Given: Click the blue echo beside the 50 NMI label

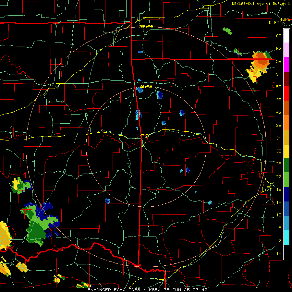Looking at the screenshot, I should click(140, 90).
